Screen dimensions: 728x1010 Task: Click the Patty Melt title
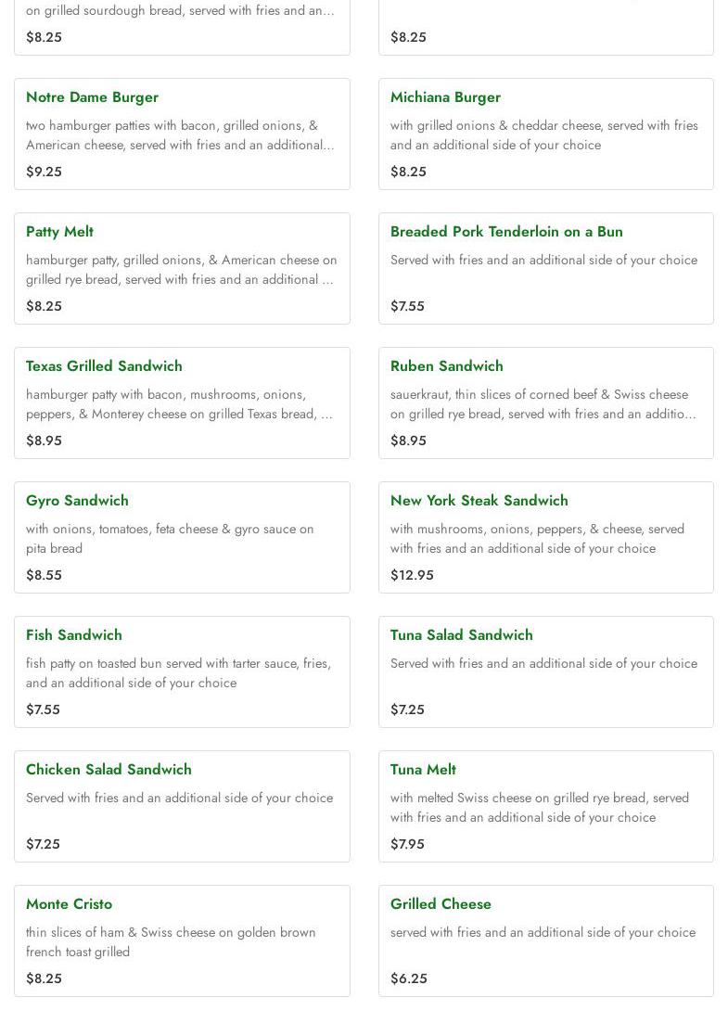[x=59, y=232]
